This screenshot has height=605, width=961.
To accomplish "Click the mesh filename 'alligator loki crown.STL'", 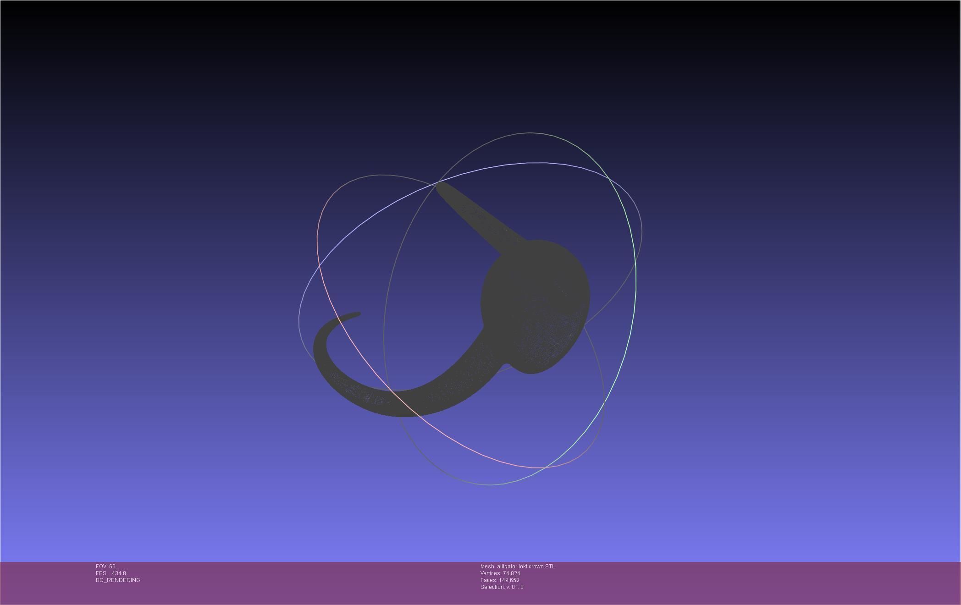I will 525,566.
